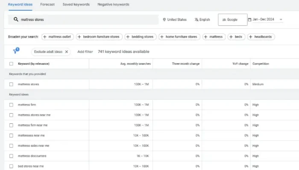299x170 pixels.
Task: Click plus icon on home furniture stores chip
Action: point(162,37)
